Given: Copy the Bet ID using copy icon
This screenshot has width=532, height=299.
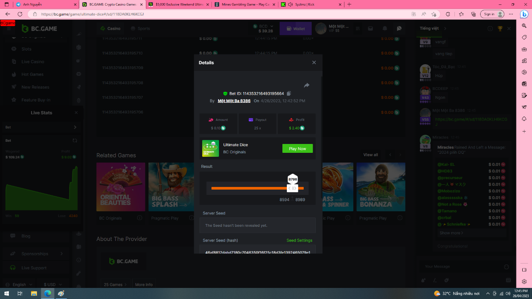Looking at the screenshot, I should [289, 93].
